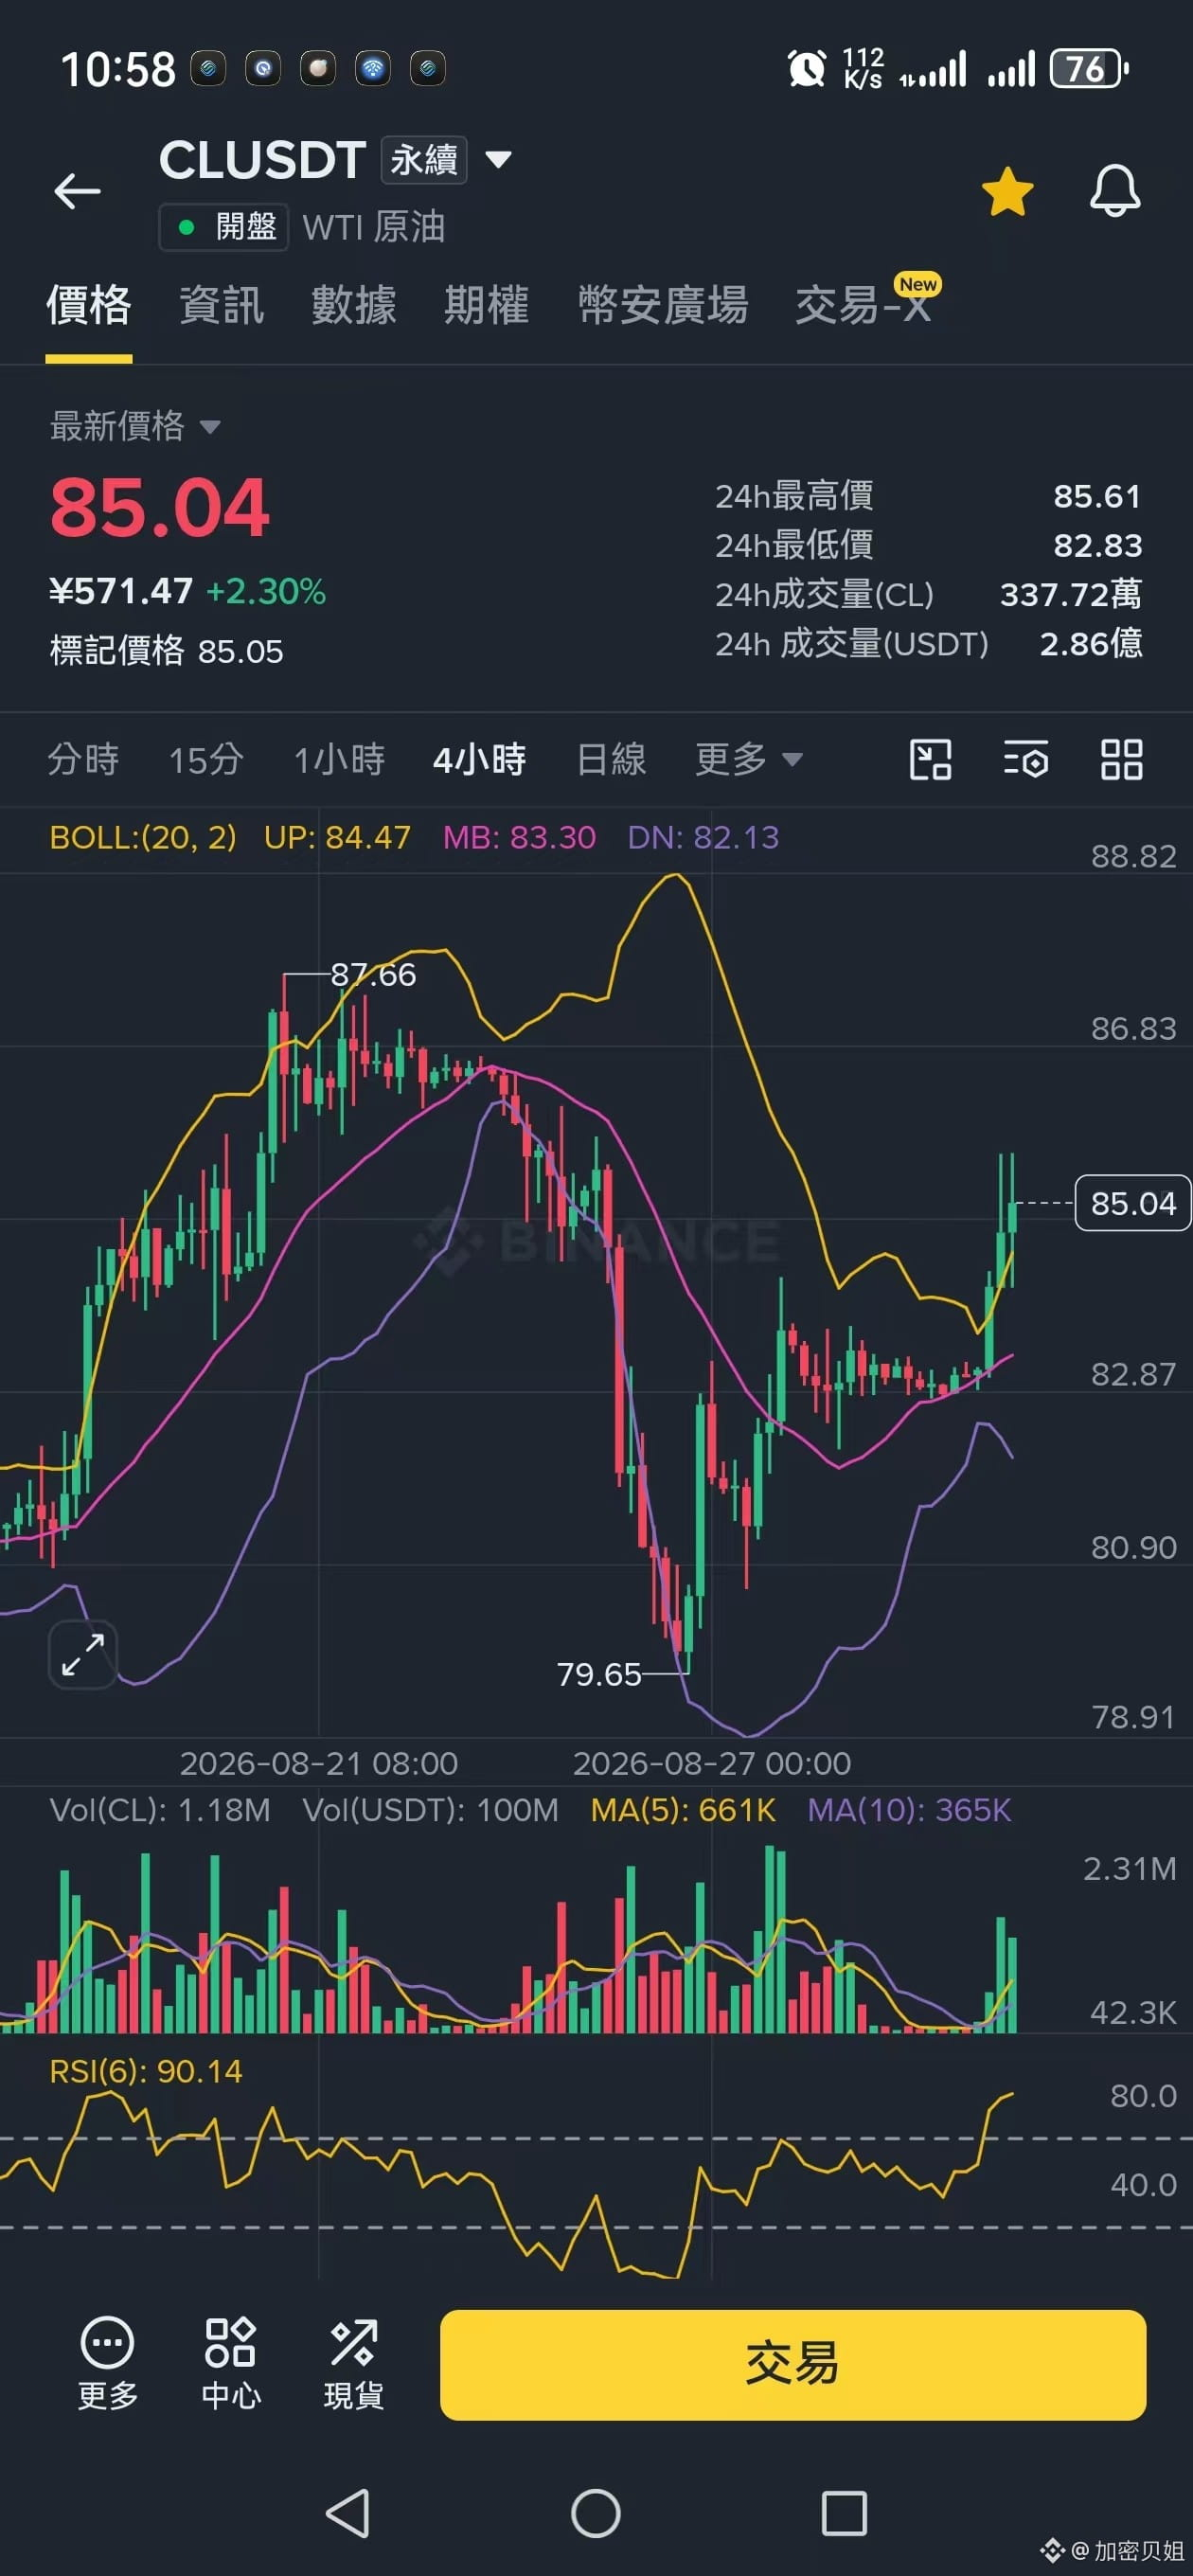Tap the Vol(CL): 1.18M label
Viewport: 1193px width, 2576px height.
point(160,1810)
